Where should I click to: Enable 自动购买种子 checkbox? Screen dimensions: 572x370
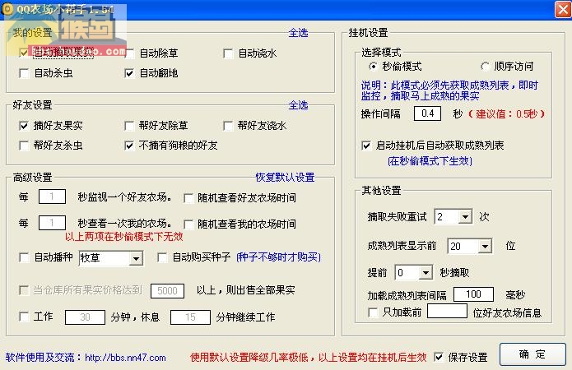click(x=162, y=257)
